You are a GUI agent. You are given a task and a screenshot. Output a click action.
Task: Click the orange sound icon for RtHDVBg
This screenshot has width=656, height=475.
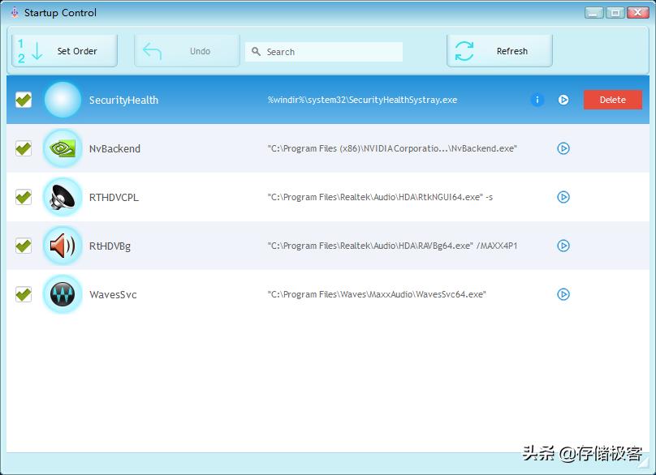[63, 246]
